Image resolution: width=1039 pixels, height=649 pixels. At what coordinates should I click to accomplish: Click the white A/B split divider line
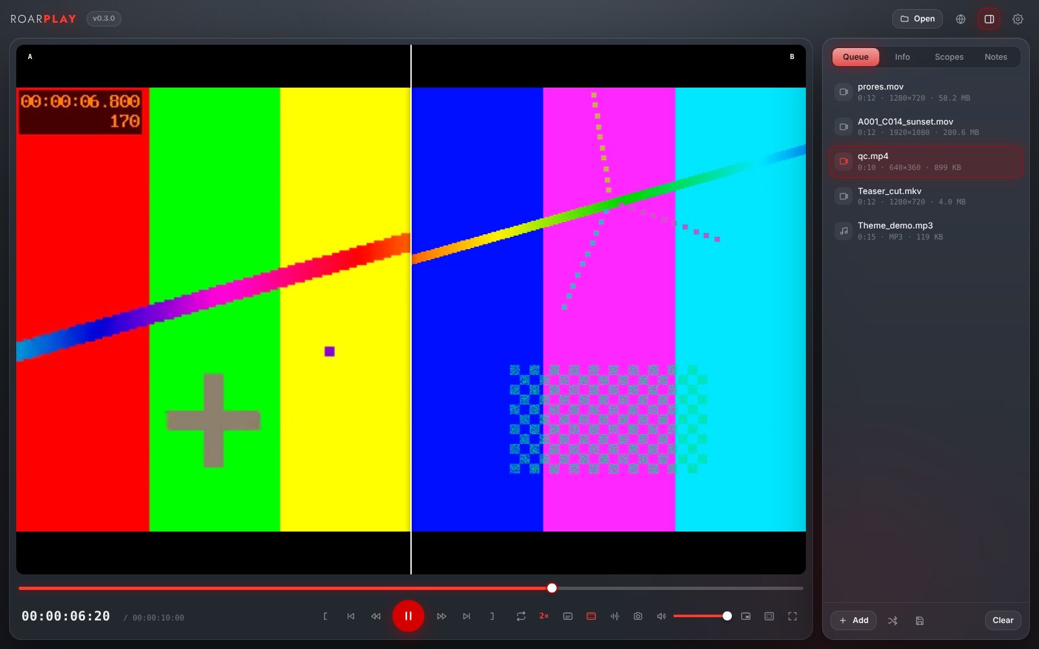coord(411,310)
